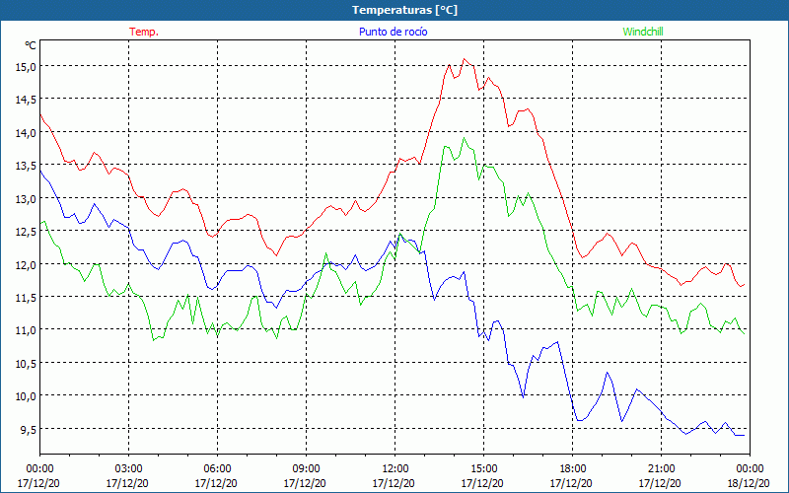Viewport: 789px width, 493px height.
Task: Click the 03:00 time axis label
Action: tap(128, 469)
